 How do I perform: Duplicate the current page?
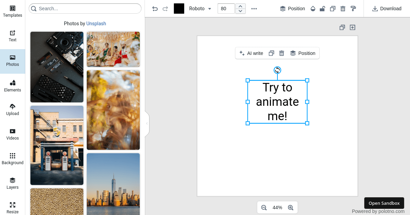click(x=342, y=27)
